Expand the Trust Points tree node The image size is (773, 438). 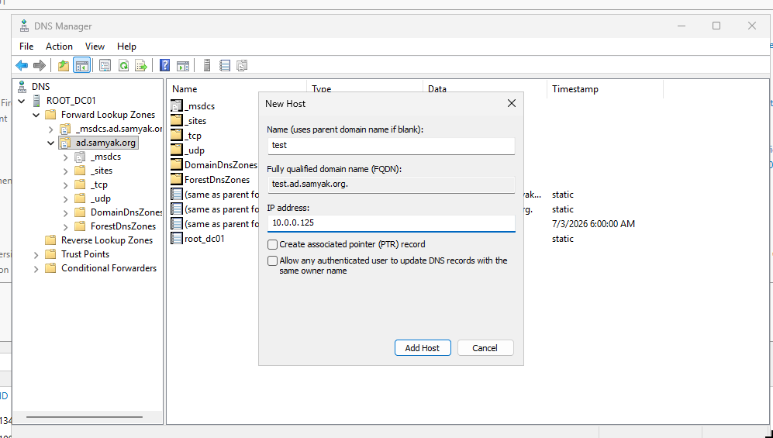tap(36, 255)
